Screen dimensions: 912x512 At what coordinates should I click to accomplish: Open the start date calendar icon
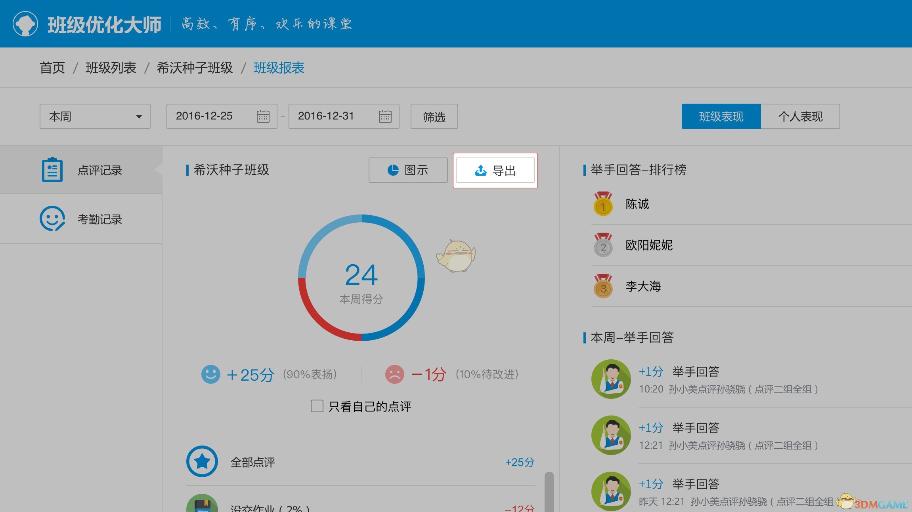[x=263, y=116]
